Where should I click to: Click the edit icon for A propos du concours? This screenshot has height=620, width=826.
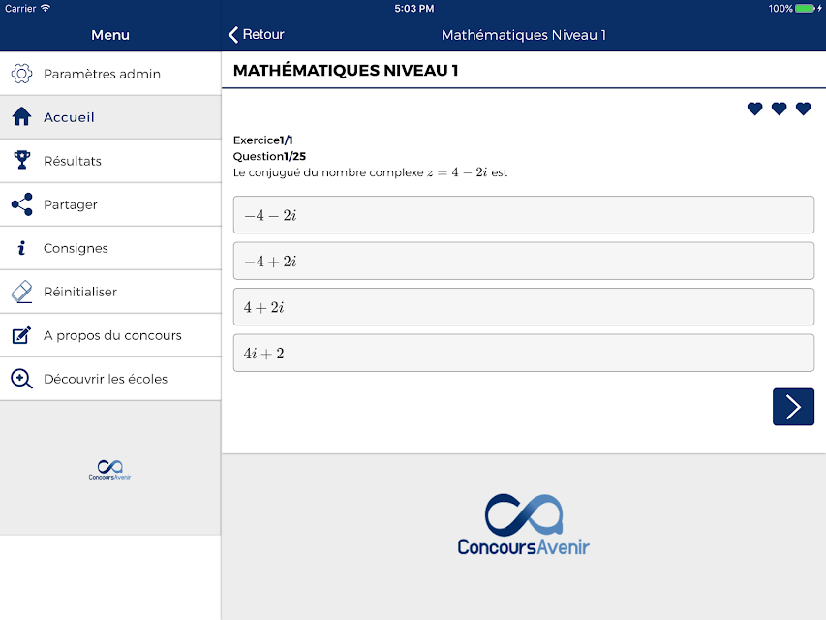[21, 335]
